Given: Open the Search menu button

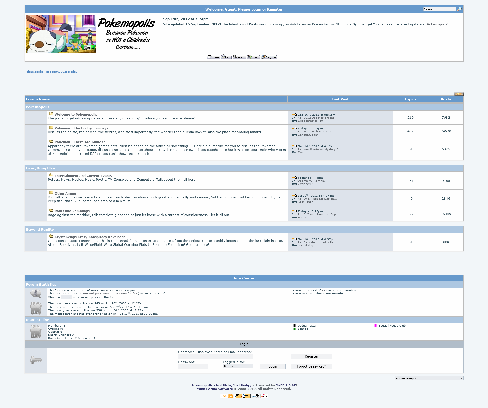Looking at the screenshot, I should tap(239, 57).
